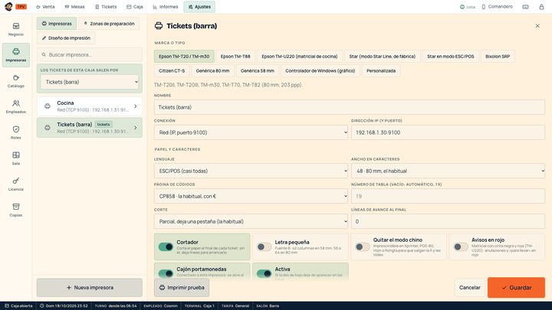Toggle the Avisos en rojo switch
The height and width of the screenshot is (310, 552).
pyautogui.click(x=461, y=246)
